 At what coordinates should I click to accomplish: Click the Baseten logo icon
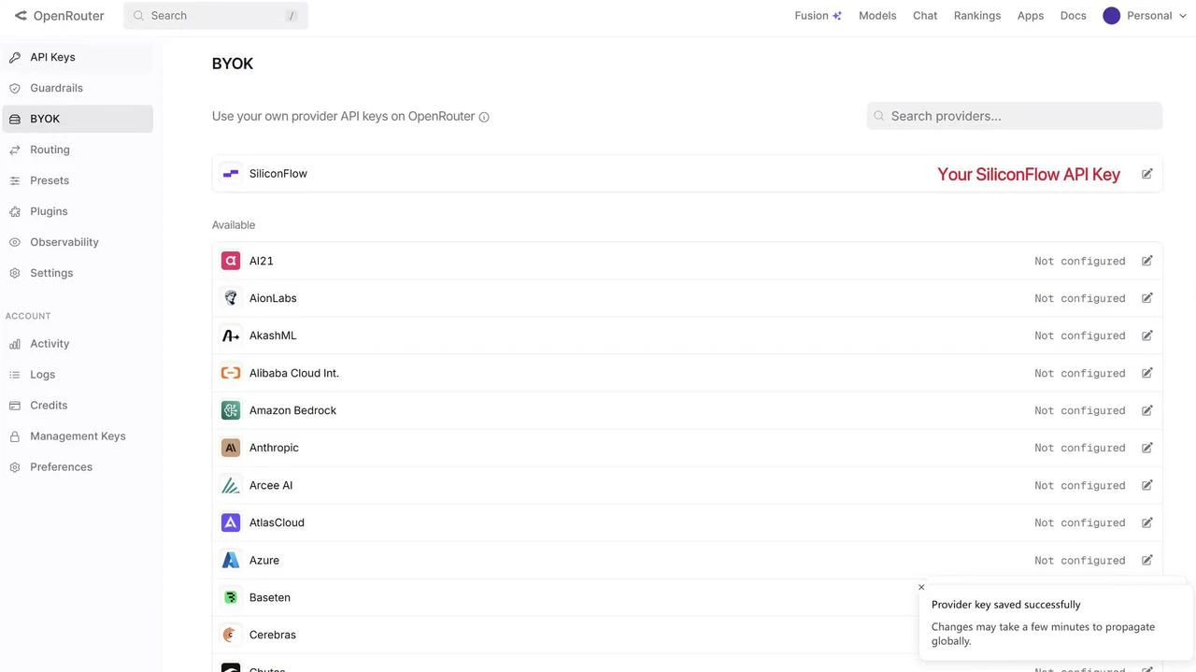(x=231, y=597)
